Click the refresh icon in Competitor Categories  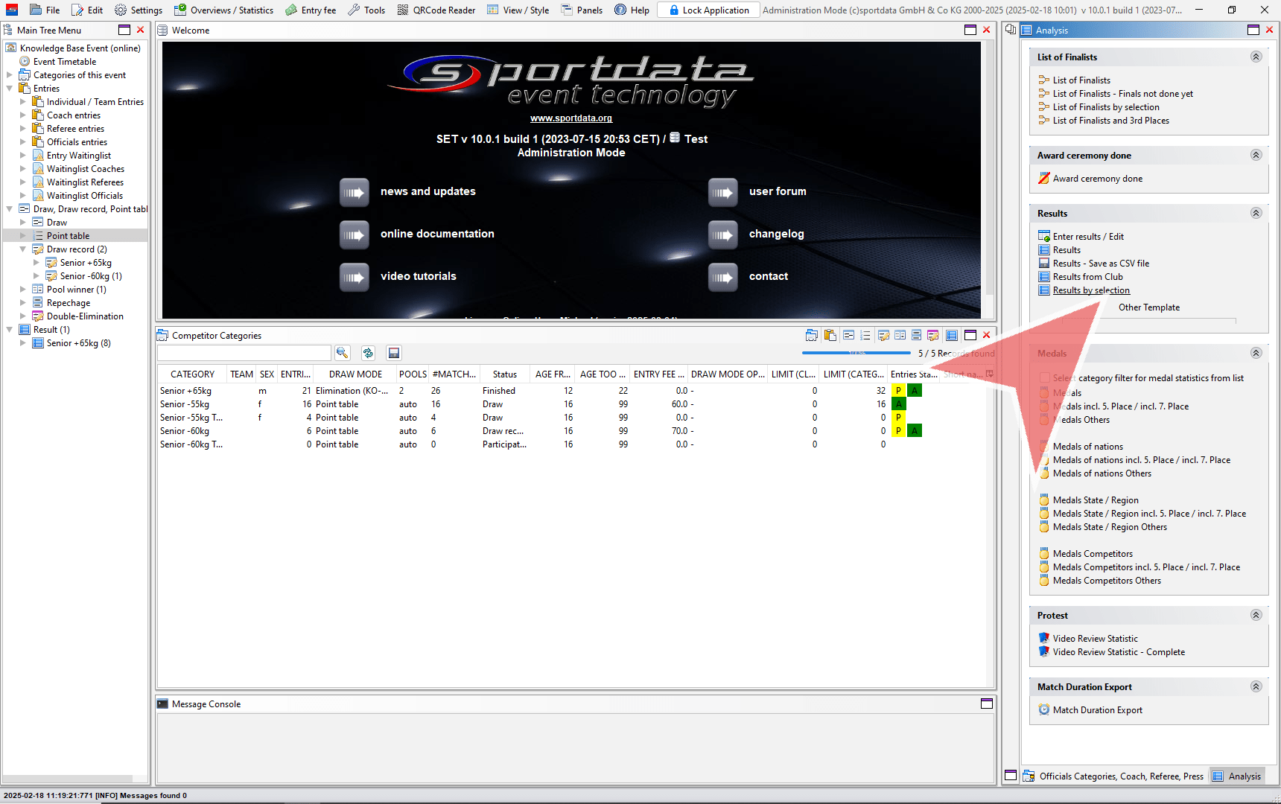click(x=368, y=353)
